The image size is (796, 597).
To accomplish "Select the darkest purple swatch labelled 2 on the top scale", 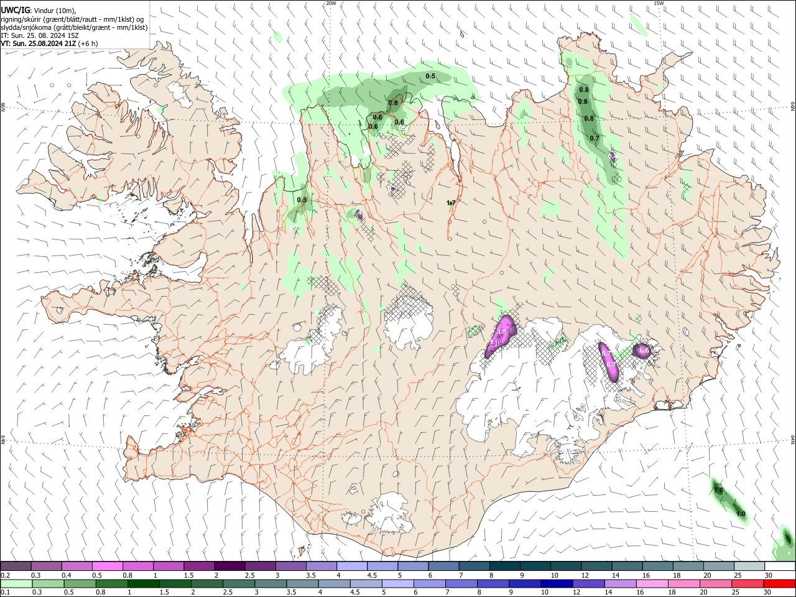I will click(x=229, y=566).
